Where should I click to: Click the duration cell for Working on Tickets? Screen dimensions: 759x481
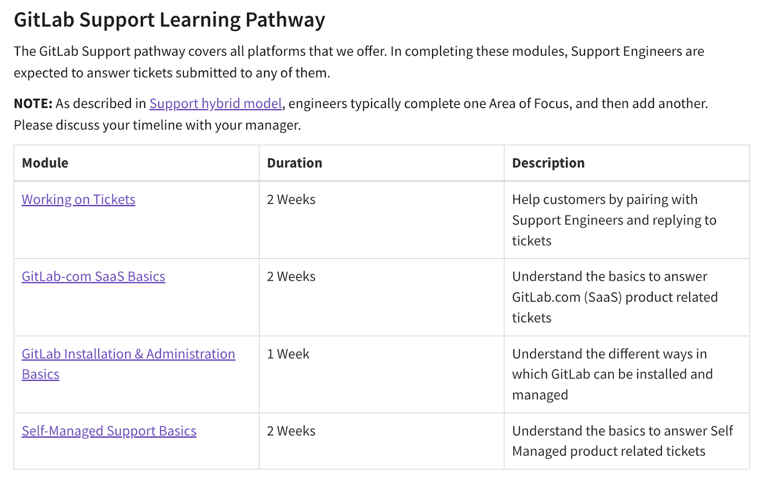pyautogui.click(x=291, y=200)
